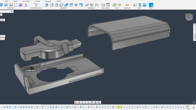Image resolution: width=196 pixels, height=110 pixels.
Task: Open the Zoom magnifier tool
Action: click(x=88, y=102)
